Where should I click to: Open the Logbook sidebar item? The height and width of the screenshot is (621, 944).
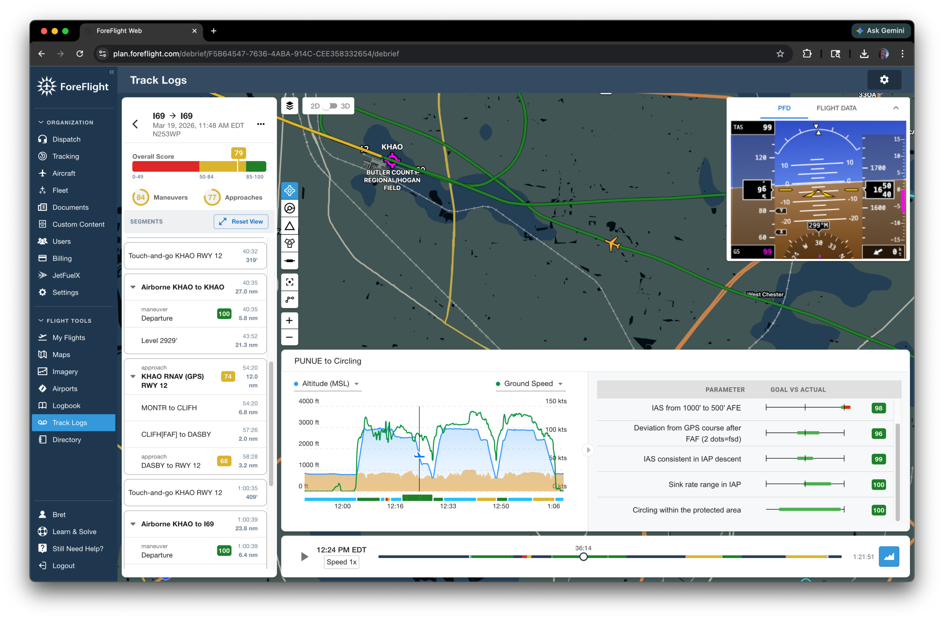point(66,405)
